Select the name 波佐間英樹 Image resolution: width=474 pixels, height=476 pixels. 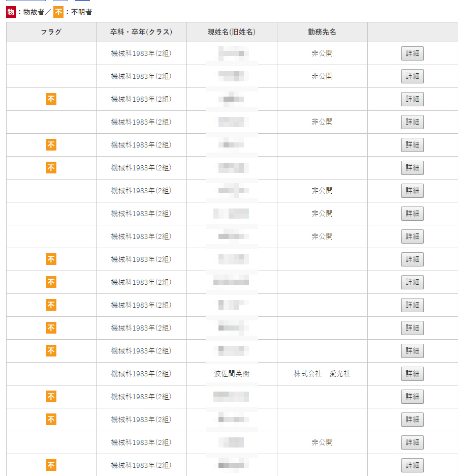(232, 374)
